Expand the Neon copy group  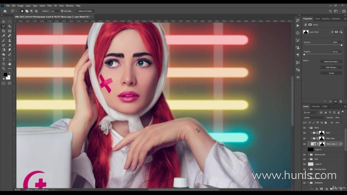(x=311, y=138)
